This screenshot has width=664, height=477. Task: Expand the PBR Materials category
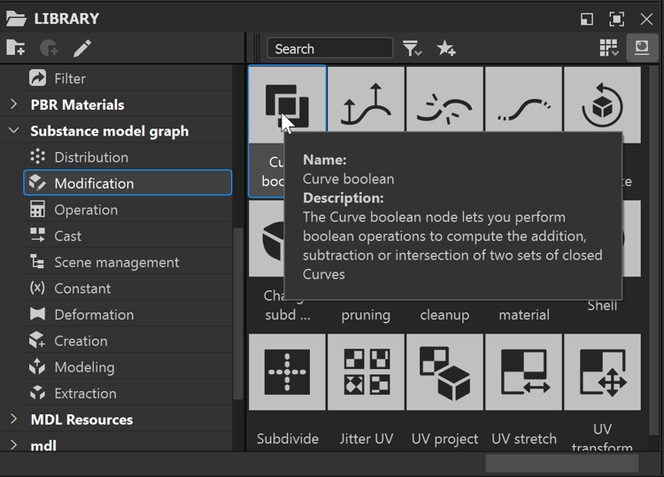[13, 104]
